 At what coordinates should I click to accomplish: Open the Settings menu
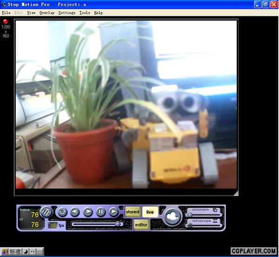[x=67, y=13]
